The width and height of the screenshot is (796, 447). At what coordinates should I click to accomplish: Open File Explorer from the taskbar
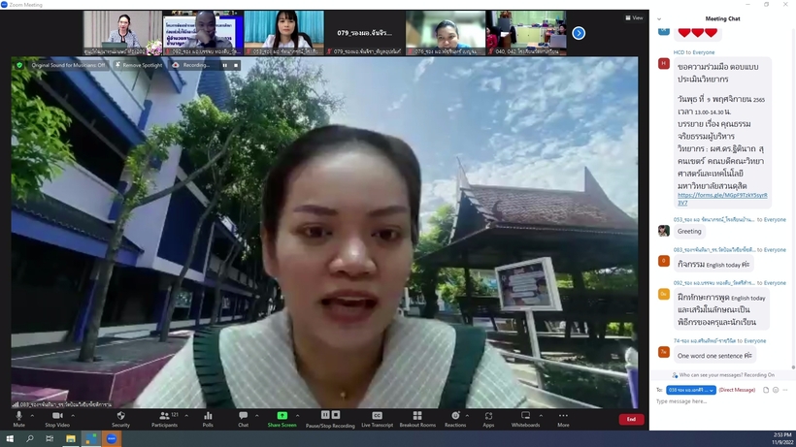click(71, 438)
